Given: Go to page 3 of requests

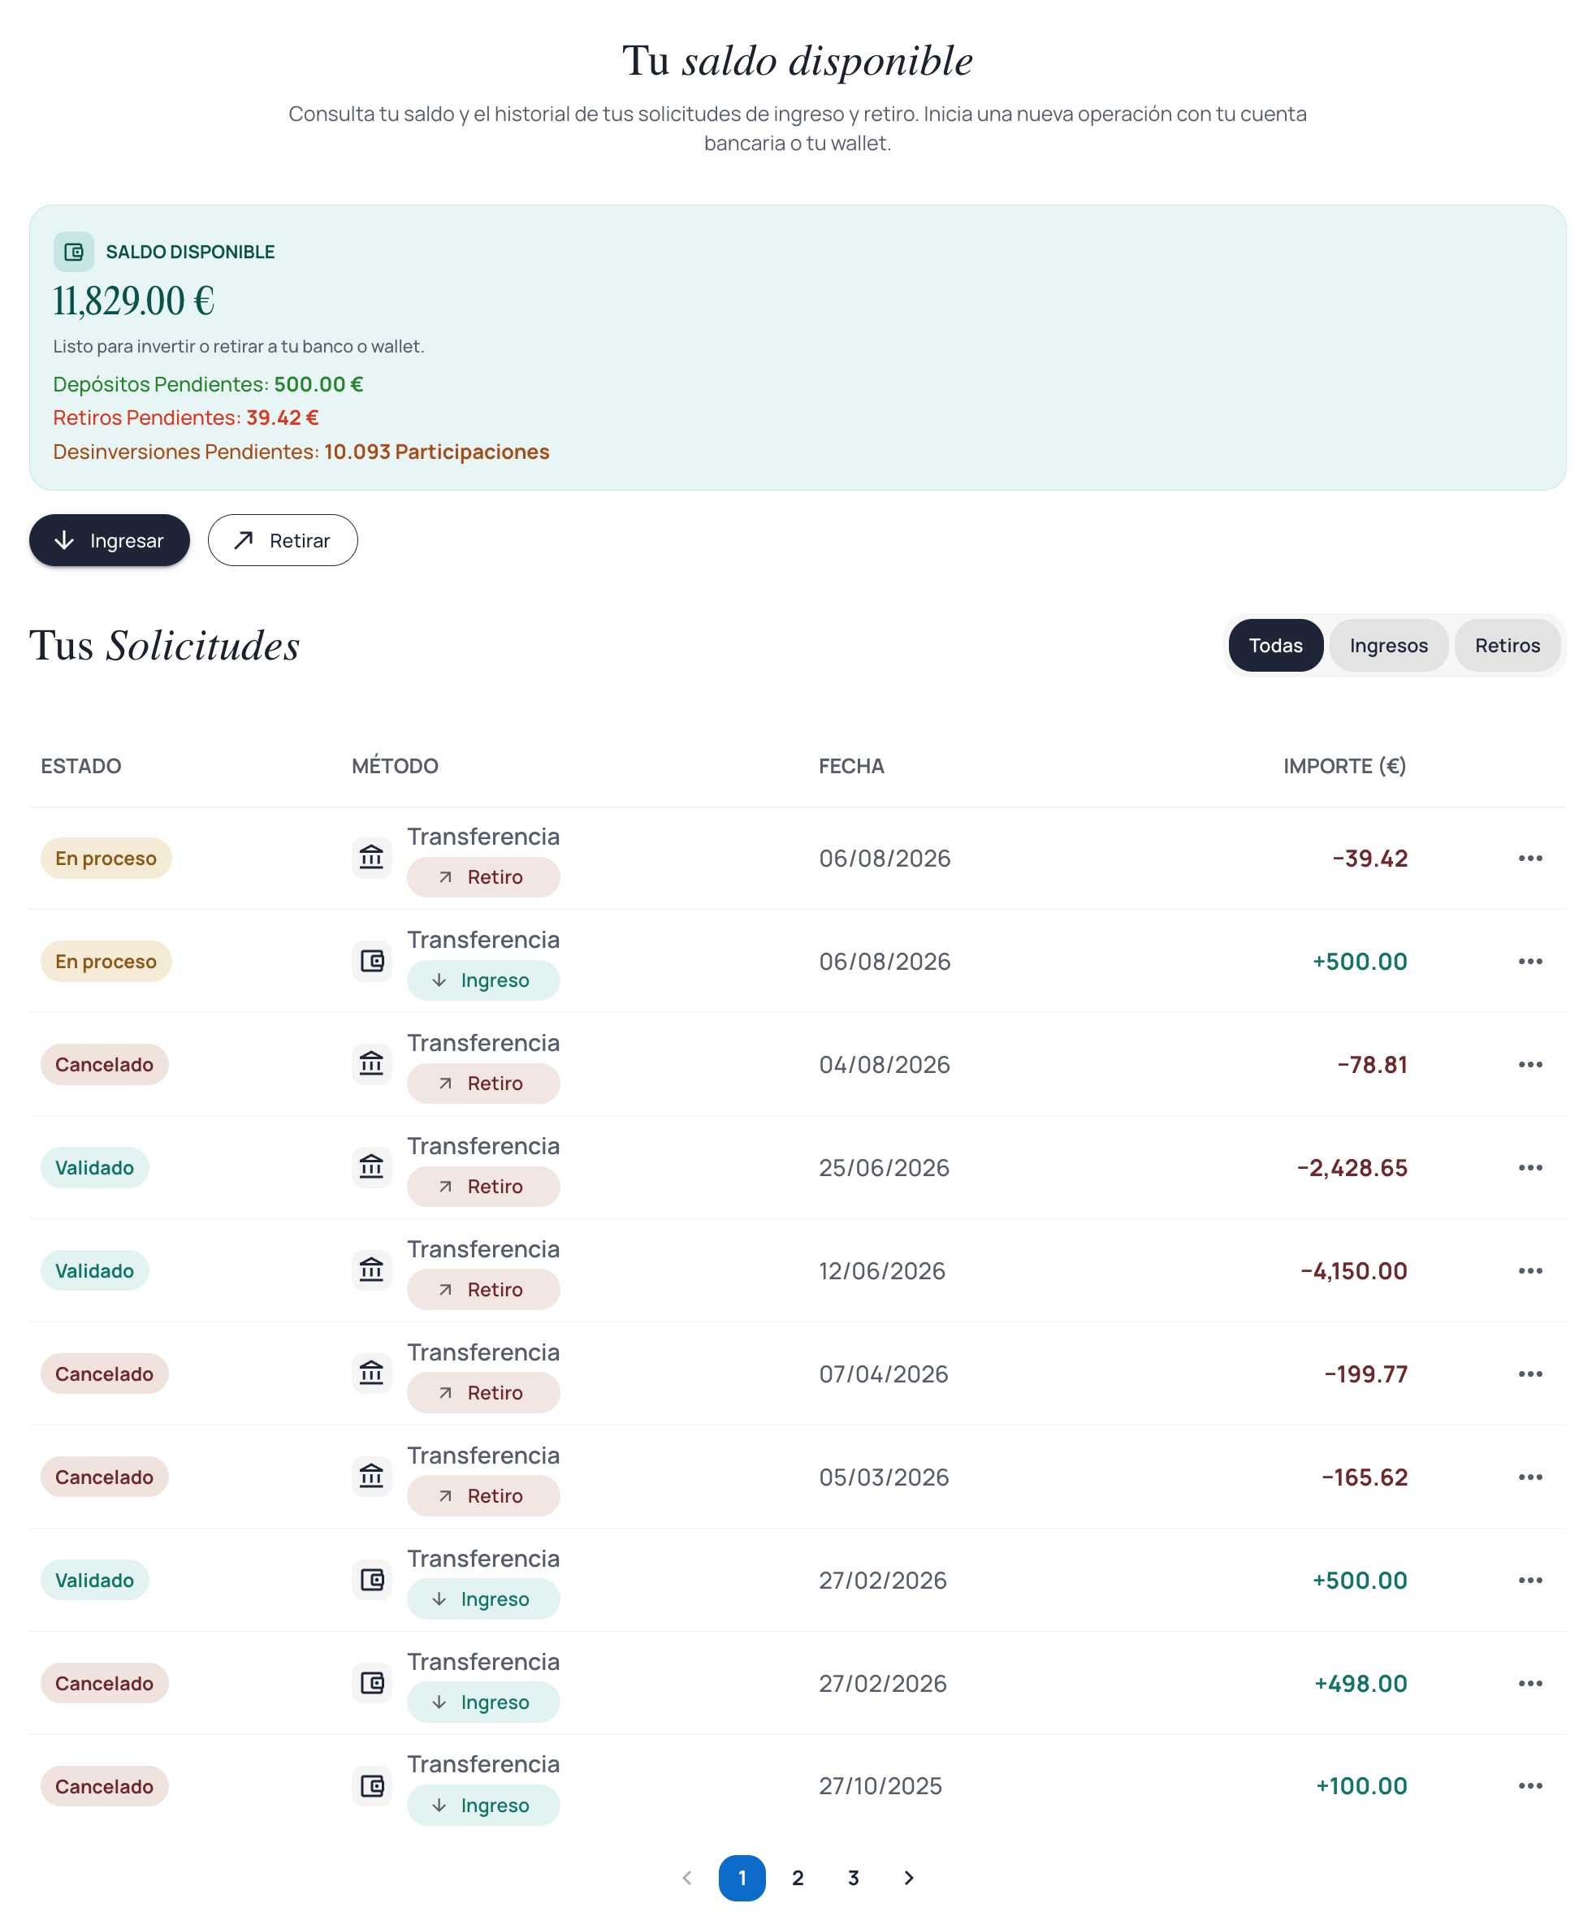Looking at the screenshot, I should pos(852,1877).
